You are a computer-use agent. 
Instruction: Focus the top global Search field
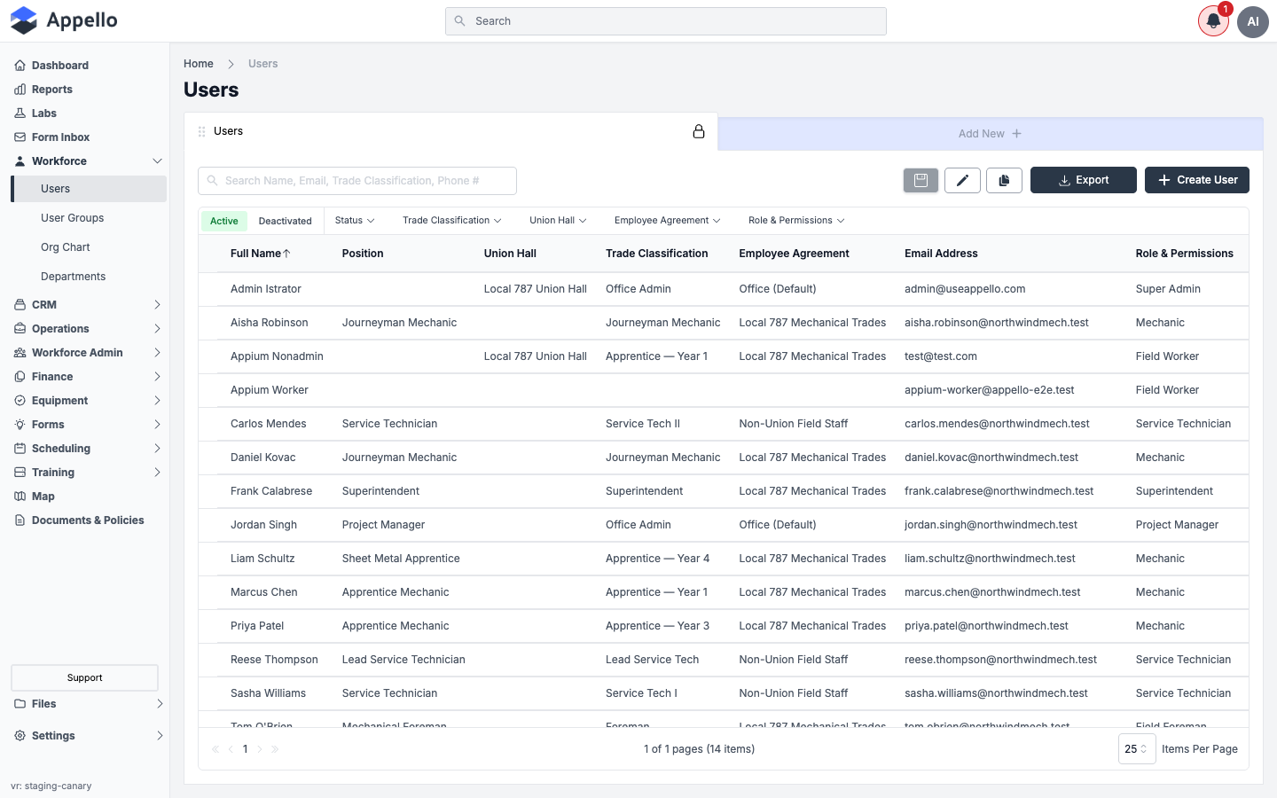pos(666,21)
